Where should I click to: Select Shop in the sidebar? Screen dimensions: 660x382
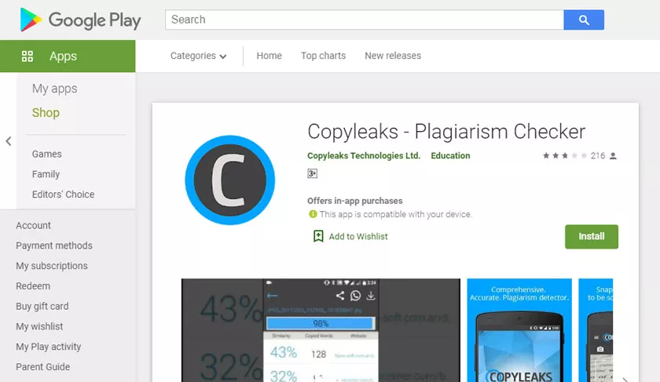point(46,113)
